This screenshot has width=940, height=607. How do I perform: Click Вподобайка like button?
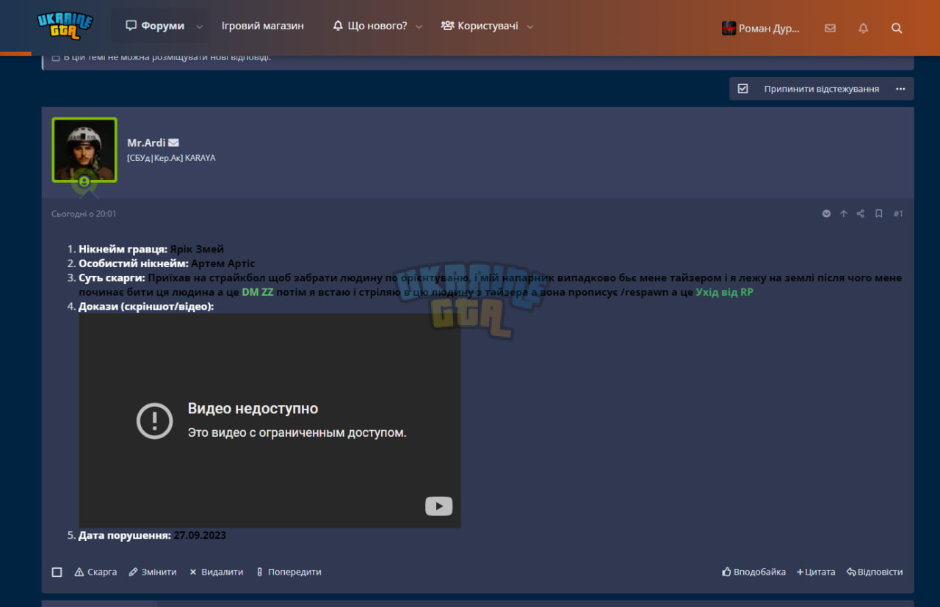(753, 572)
